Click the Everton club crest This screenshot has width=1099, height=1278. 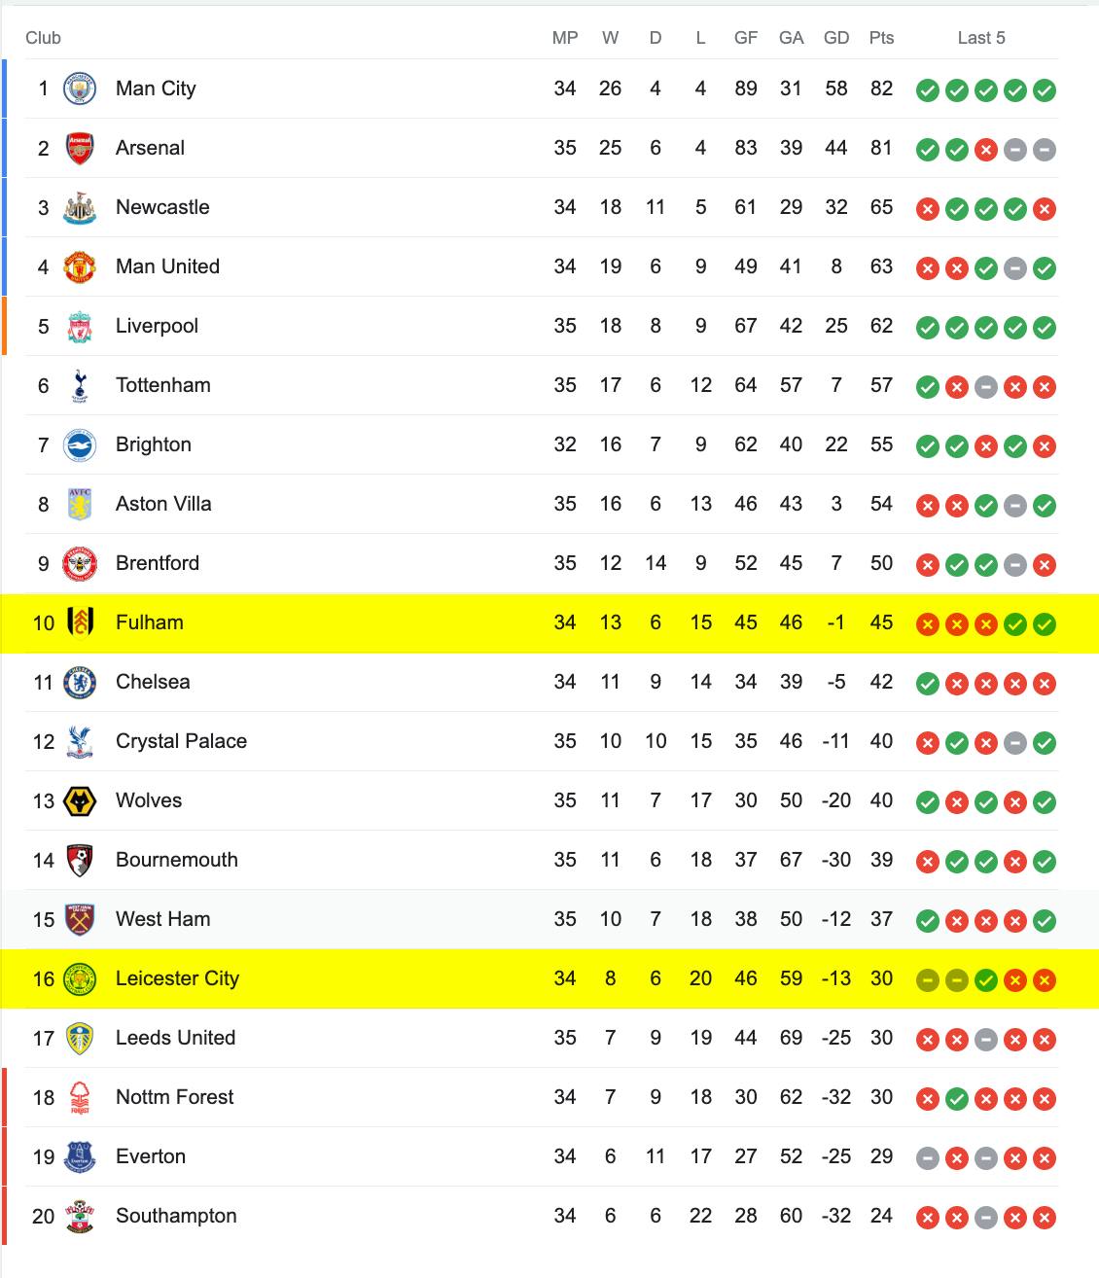point(80,1157)
